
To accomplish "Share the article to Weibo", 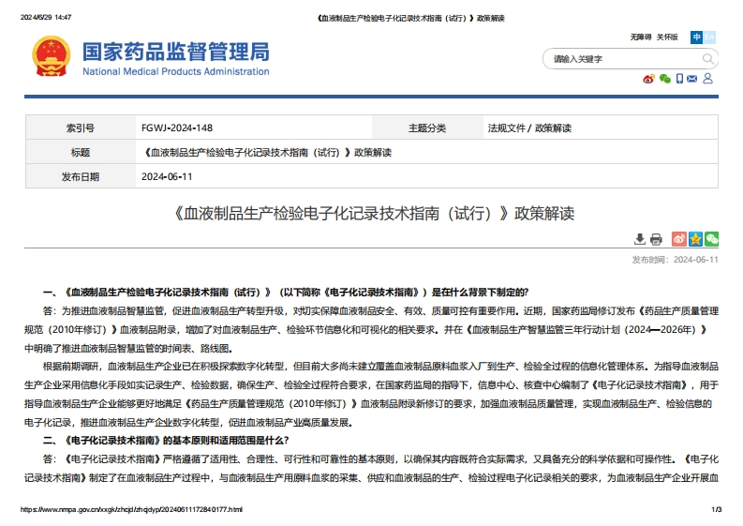I will 679,238.
